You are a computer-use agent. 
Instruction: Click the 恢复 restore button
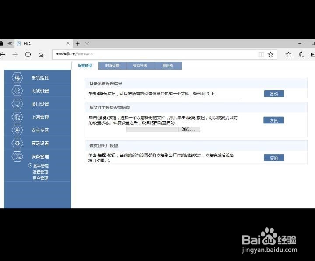pyautogui.click(x=273, y=120)
